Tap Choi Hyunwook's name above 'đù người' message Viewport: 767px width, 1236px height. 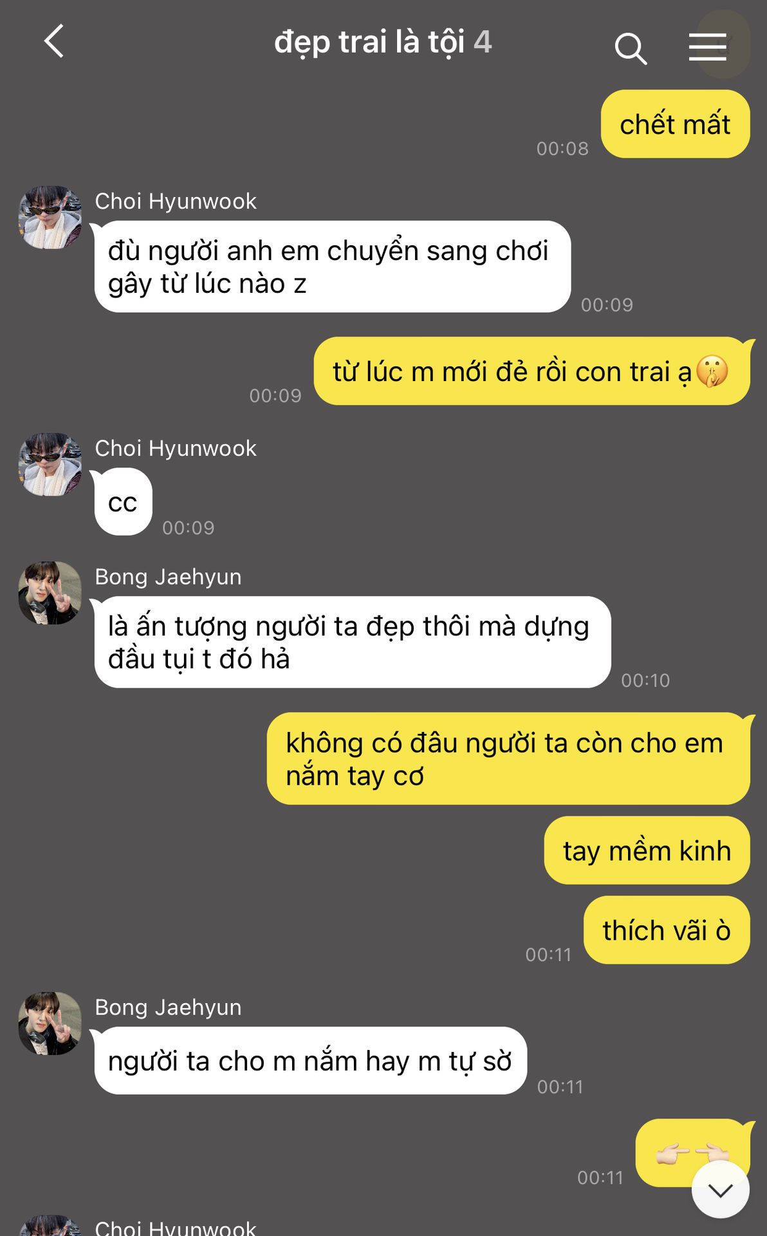(x=176, y=201)
